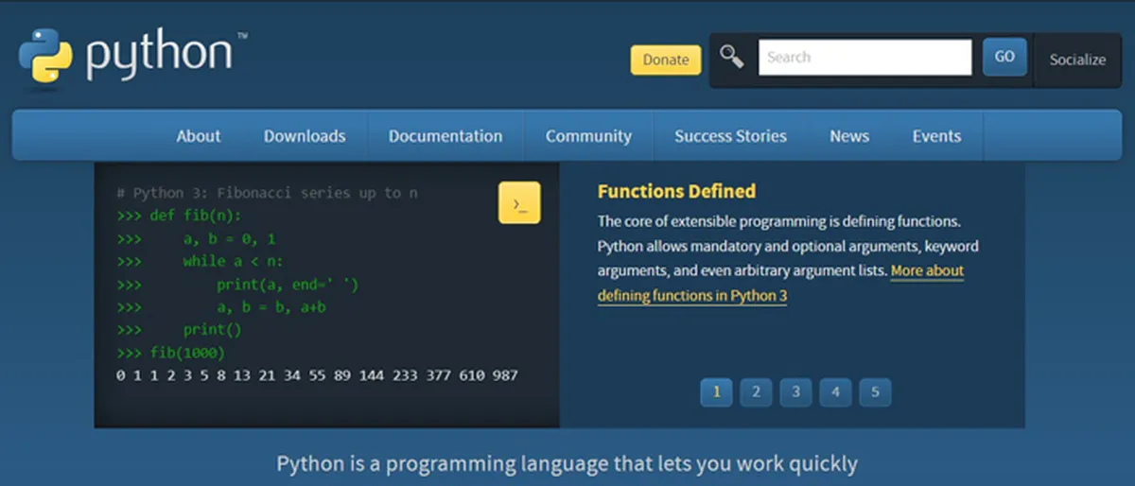Open the Community menu
1135x486 pixels.
coord(588,136)
